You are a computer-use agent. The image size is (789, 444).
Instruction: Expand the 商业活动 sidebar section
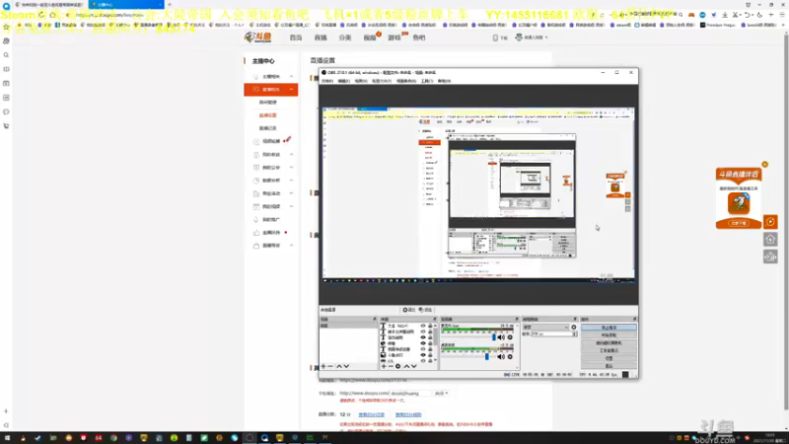271,193
